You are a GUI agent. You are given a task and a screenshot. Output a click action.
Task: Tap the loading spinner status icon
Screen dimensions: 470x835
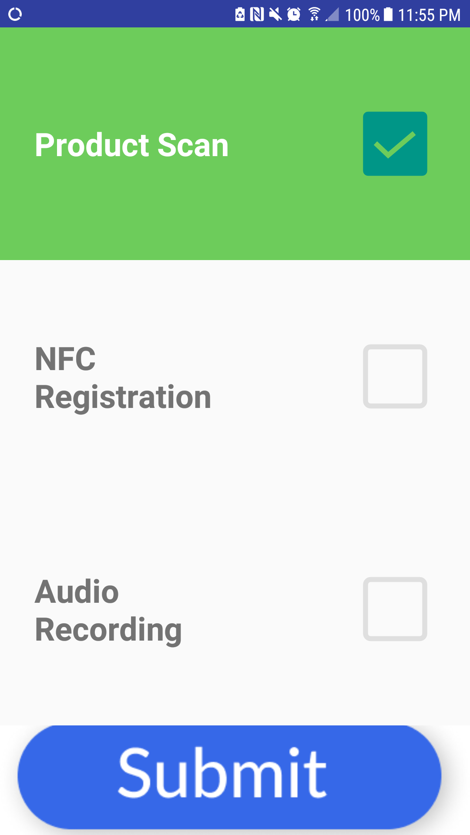coord(15,14)
